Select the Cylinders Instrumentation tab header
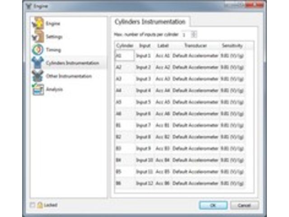Screen dimensions: 289x217 [150, 22]
